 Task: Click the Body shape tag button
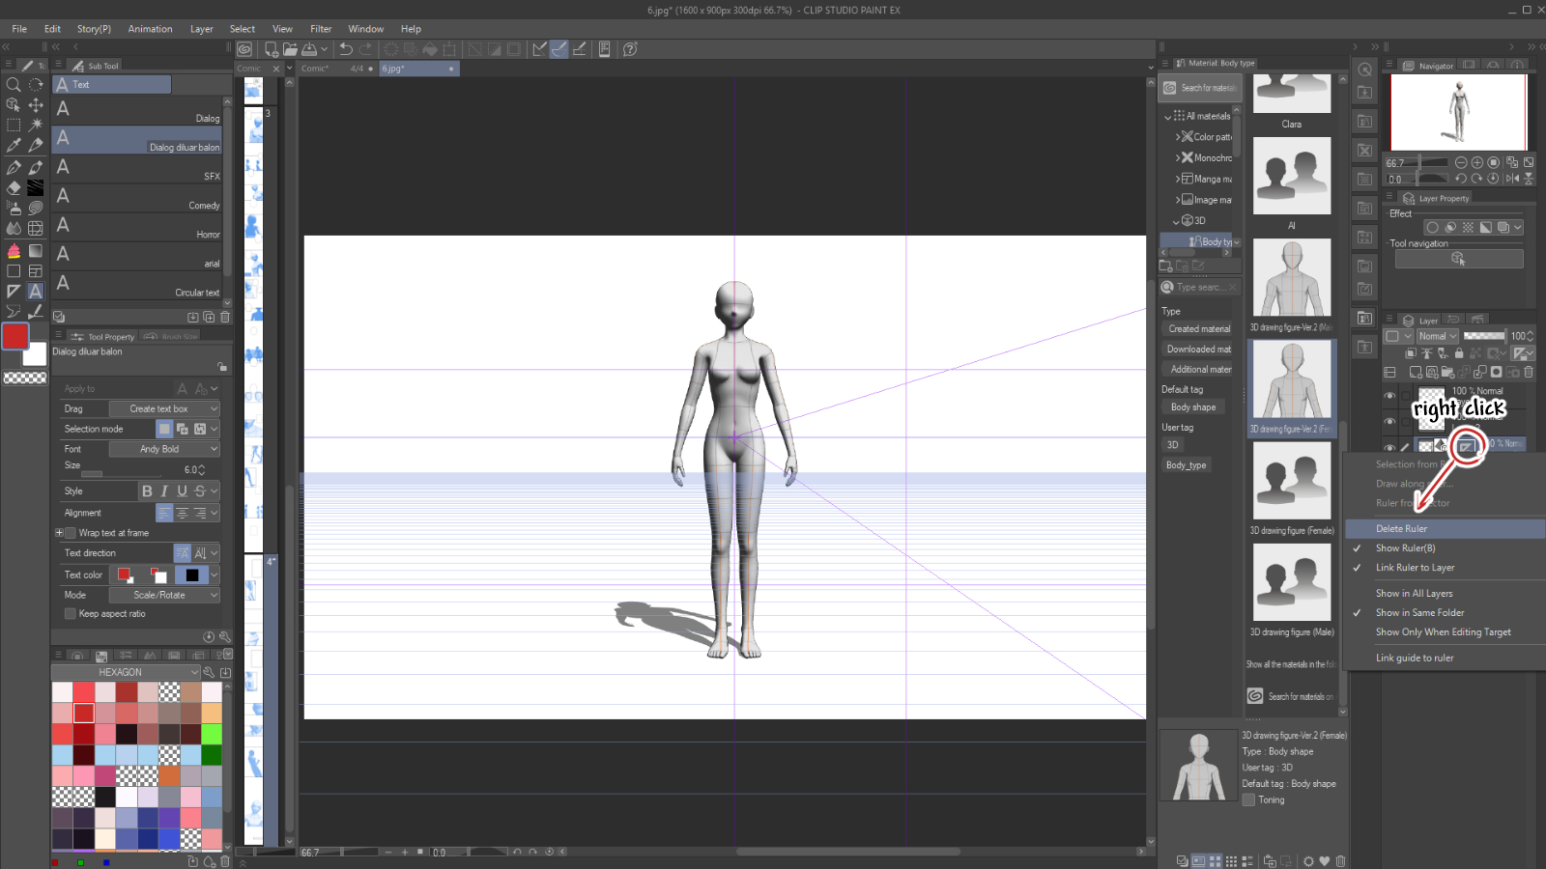(x=1193, y=407)
